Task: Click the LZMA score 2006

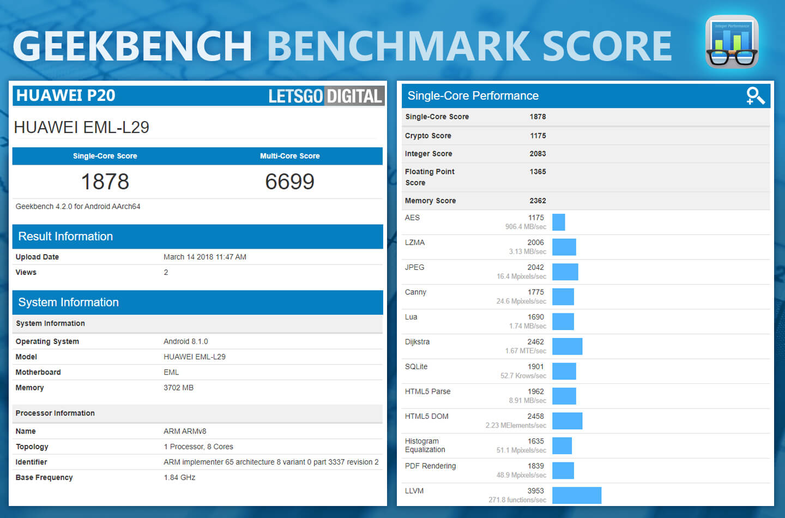Action: pos(536,243)
